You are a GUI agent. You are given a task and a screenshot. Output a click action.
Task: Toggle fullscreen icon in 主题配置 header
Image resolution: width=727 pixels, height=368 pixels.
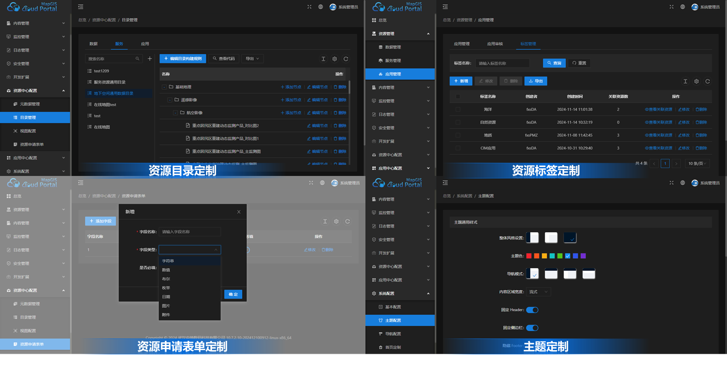coord(671,183)
